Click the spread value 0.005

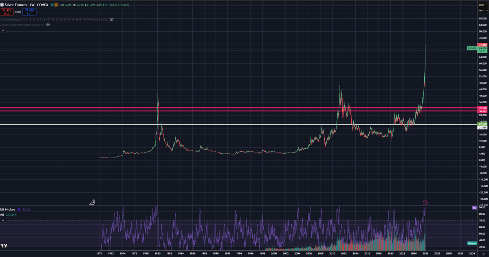[18, 12]
